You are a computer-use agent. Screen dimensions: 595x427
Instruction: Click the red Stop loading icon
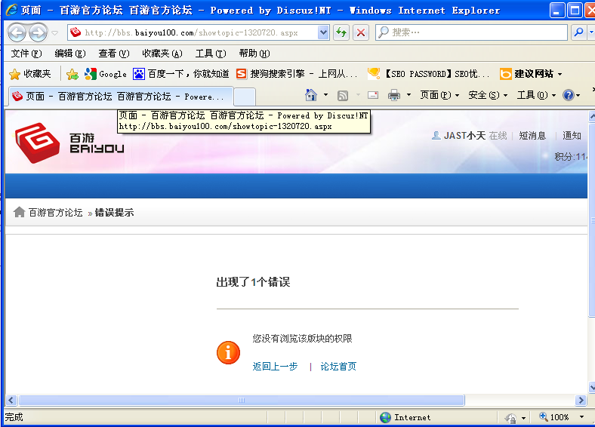coord(361,32)
